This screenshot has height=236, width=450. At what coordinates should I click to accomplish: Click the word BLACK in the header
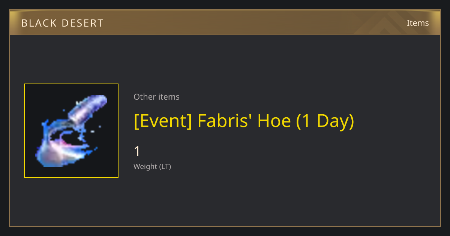(39, 23)
